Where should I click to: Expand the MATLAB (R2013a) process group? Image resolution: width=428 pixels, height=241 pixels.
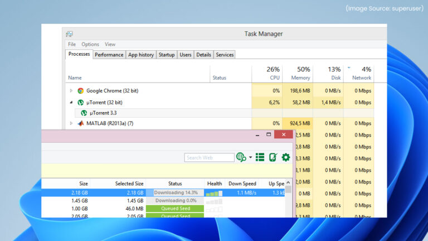point(71,123)
